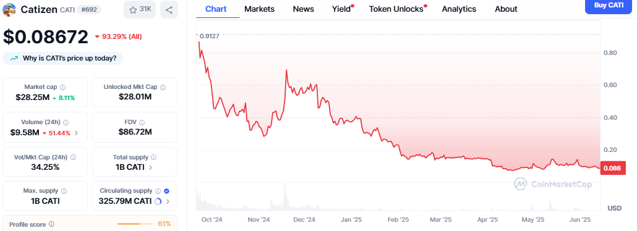Image resolution: width=637 pixels, height=231 pixels.
Task: Expand Circulating supply chevron arrow
Action: (x=168, y=201)
